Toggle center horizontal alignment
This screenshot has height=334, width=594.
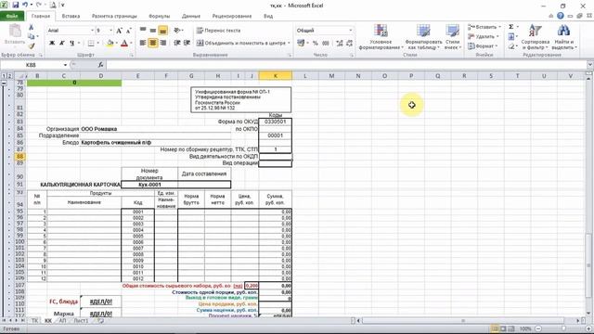pyautogui.click(x=152, y=43)
